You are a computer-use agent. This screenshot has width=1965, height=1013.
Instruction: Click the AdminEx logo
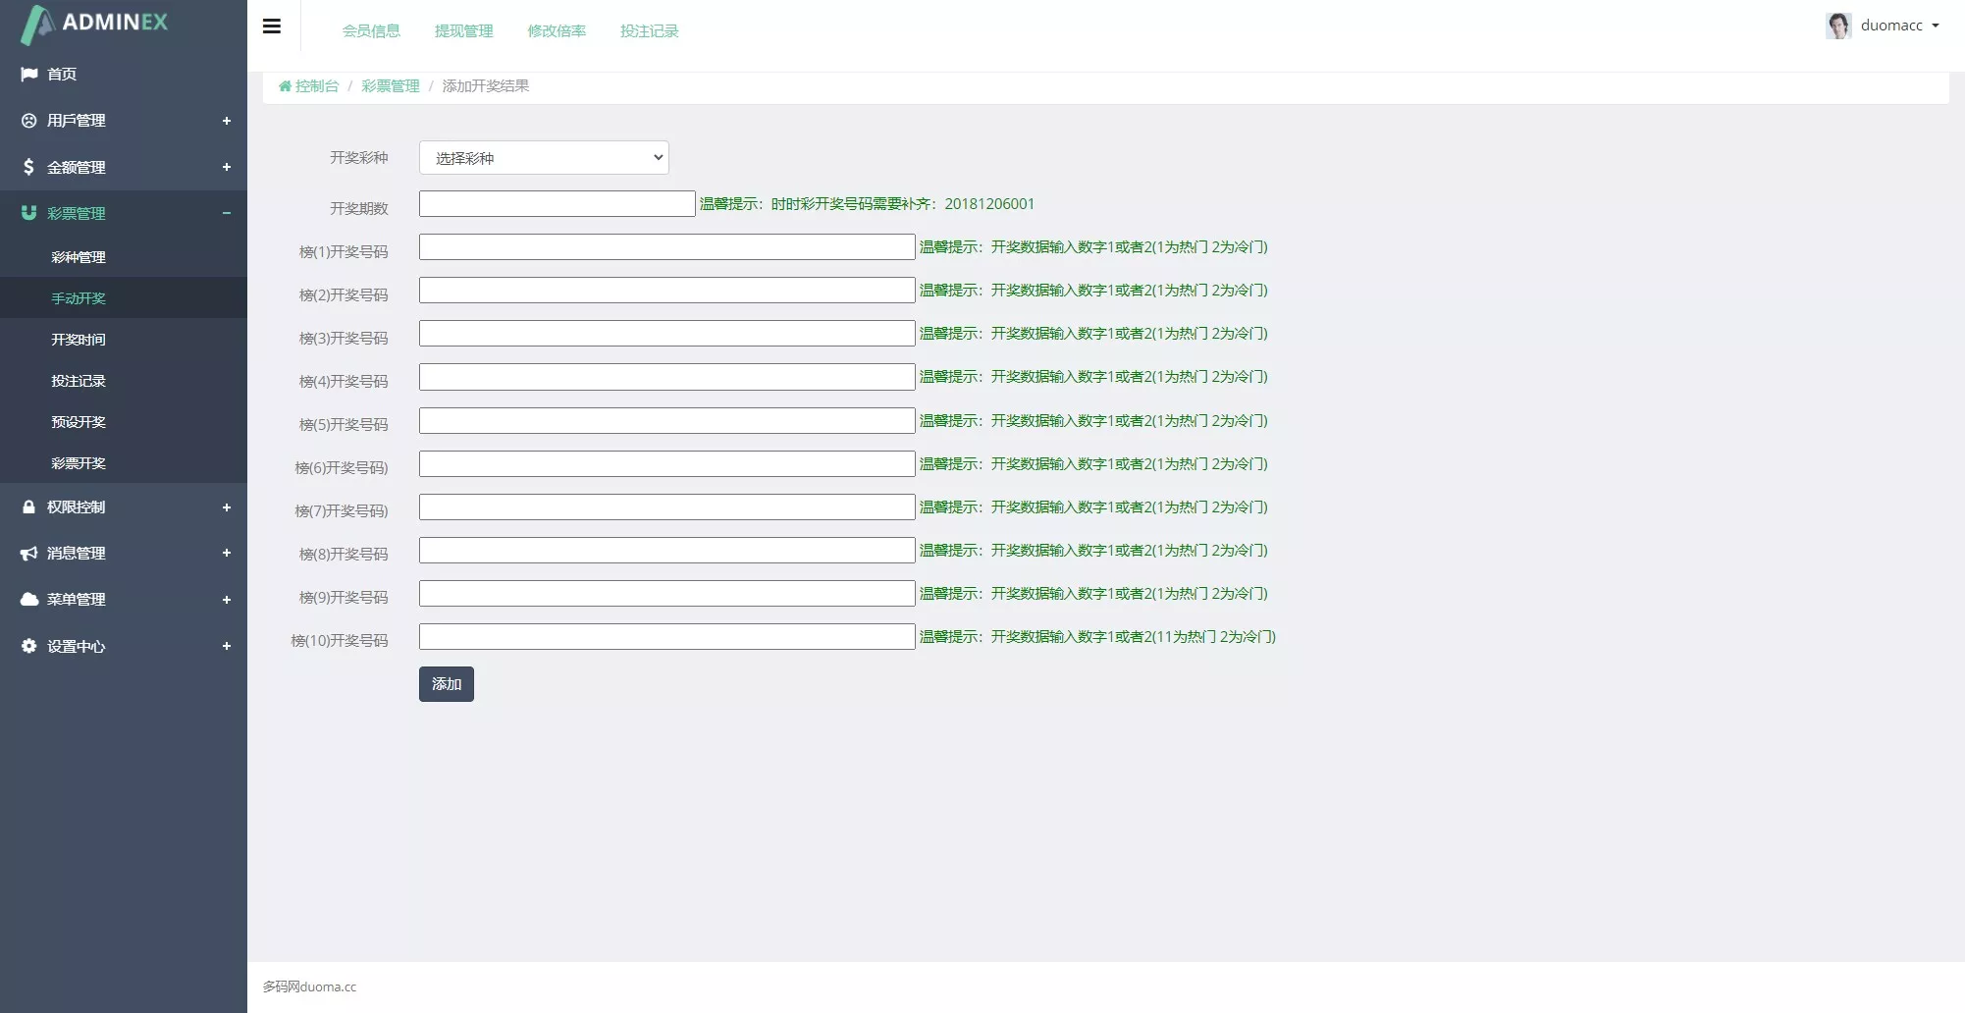click(x=95, y=24)
